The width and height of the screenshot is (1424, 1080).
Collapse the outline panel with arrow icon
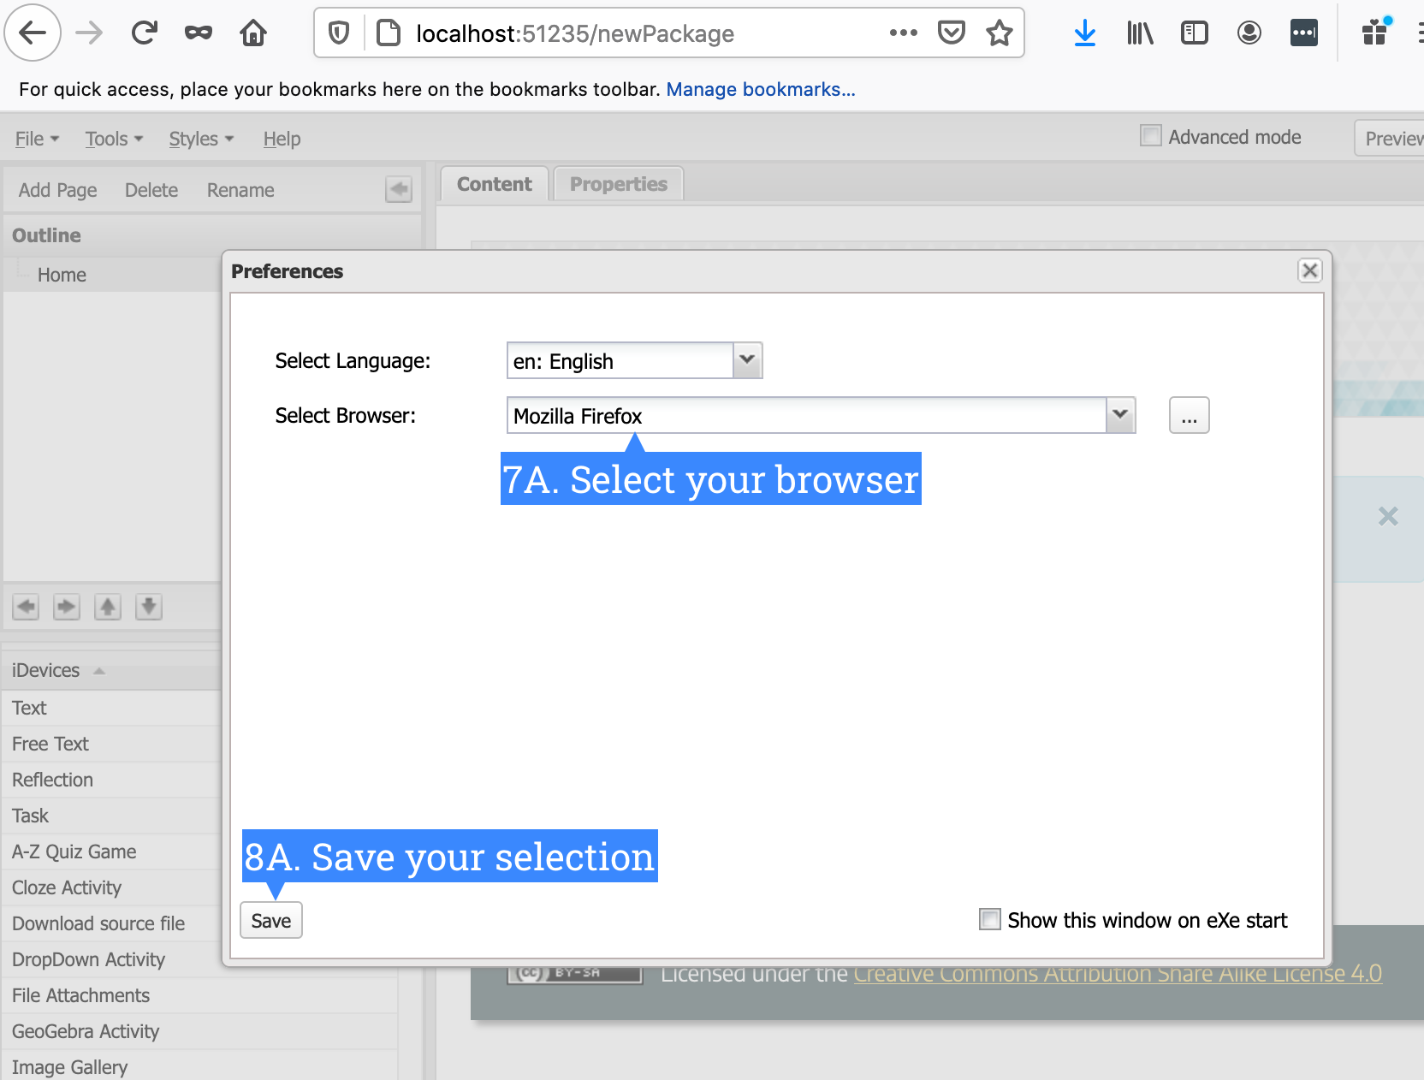click(x=399, y=189)
